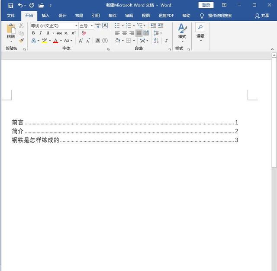Cut selection with the scissors icon
This screenshot has width=277, height=271.
point(21,26)
